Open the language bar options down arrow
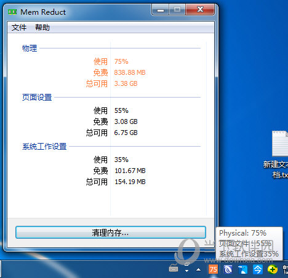The width and height of the screenshot is (288, 278). (x=186, y=271)
